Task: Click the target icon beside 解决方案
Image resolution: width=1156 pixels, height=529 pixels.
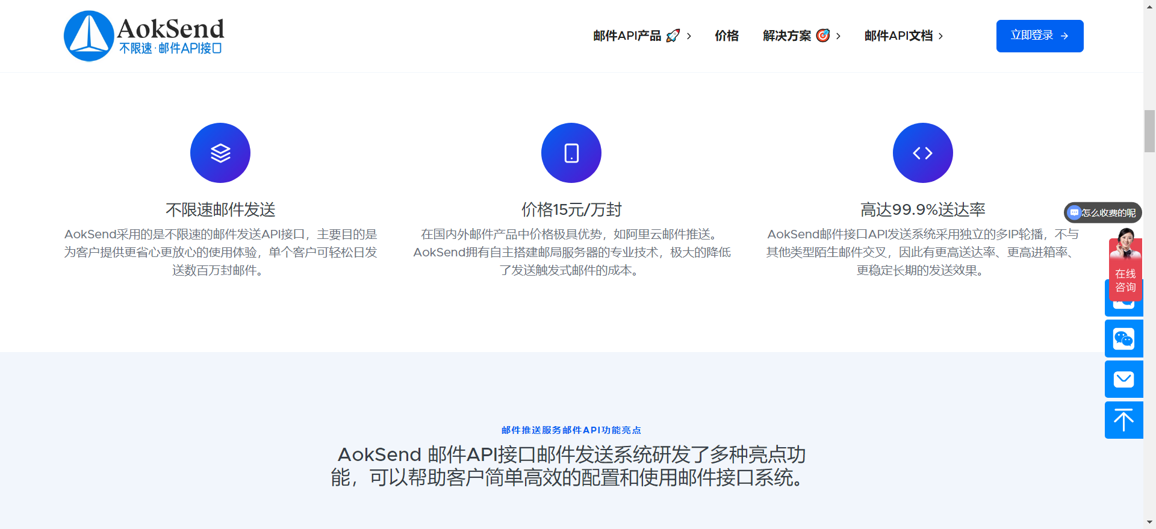Action: coord(823,36)
